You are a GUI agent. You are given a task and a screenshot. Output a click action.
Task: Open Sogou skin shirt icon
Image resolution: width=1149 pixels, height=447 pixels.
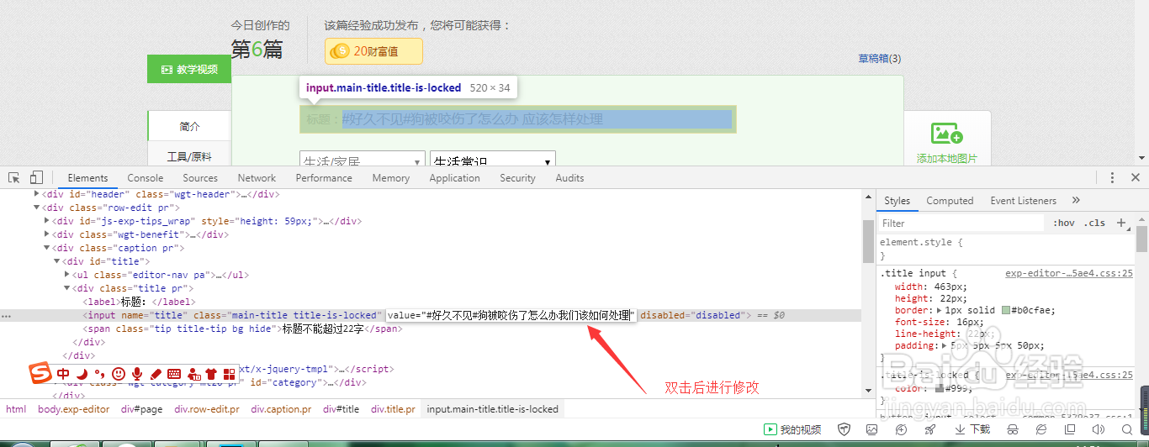(211, 374)
